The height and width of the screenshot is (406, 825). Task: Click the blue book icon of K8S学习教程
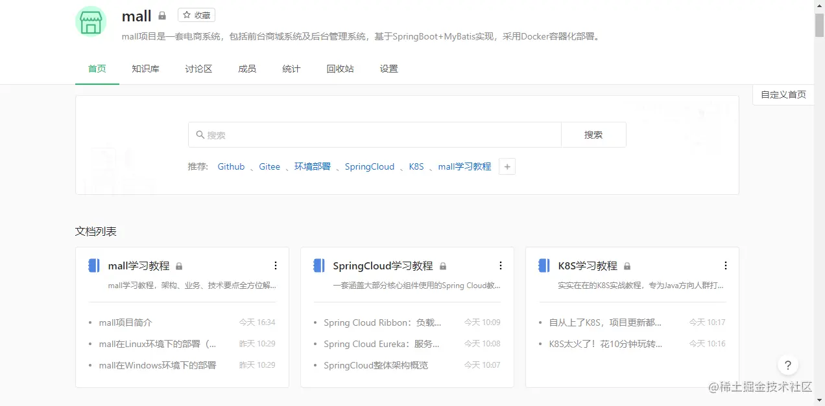[544, 265]
